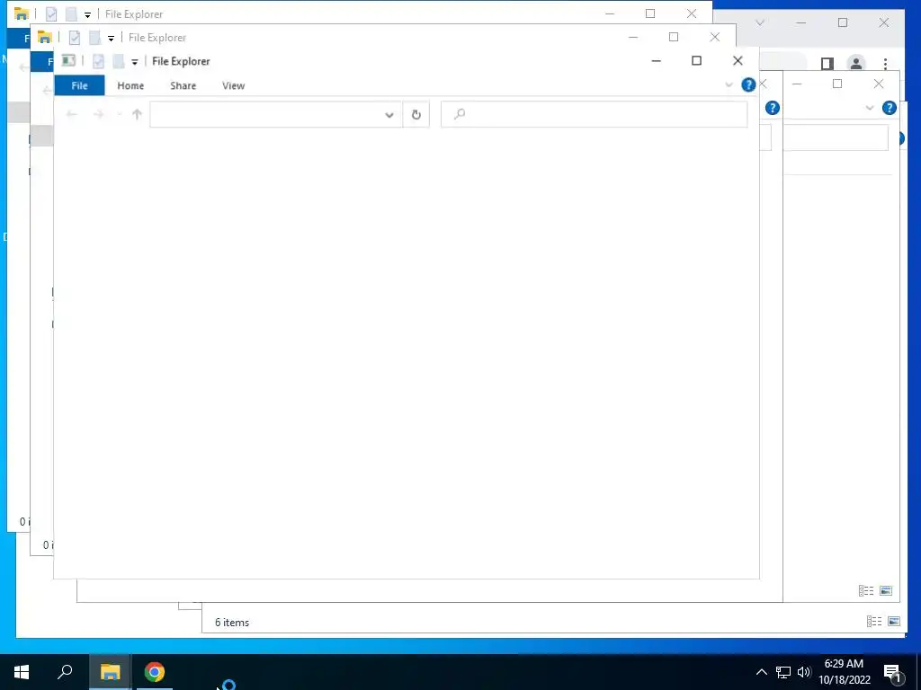The width and height of the screenshot is (921, 690).
Task: Click Chrome's profile avatar icon
Action: [856, 64]
